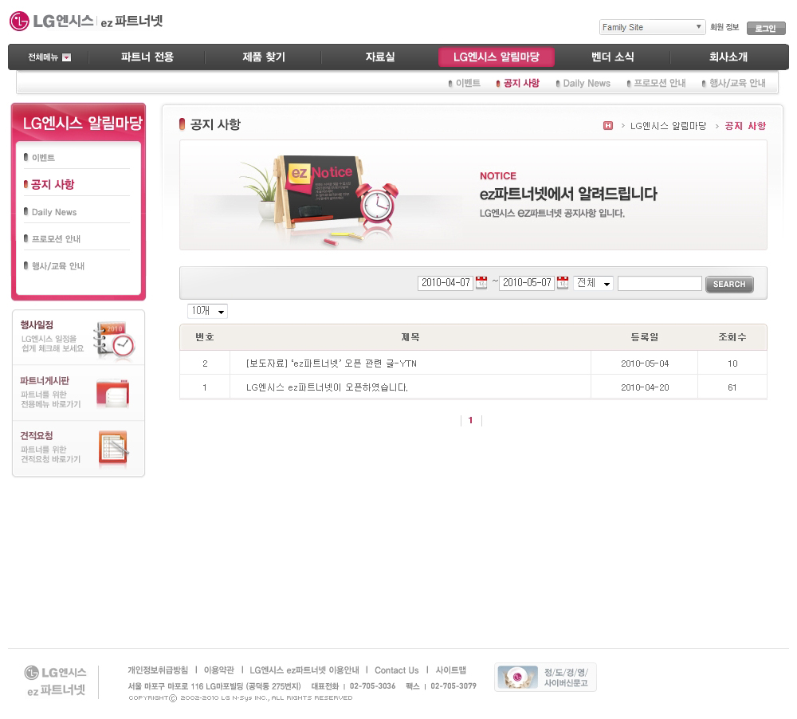The image size is (797, 719).
Task: Click the Contact Us footer link
Action: pos(396,670)
